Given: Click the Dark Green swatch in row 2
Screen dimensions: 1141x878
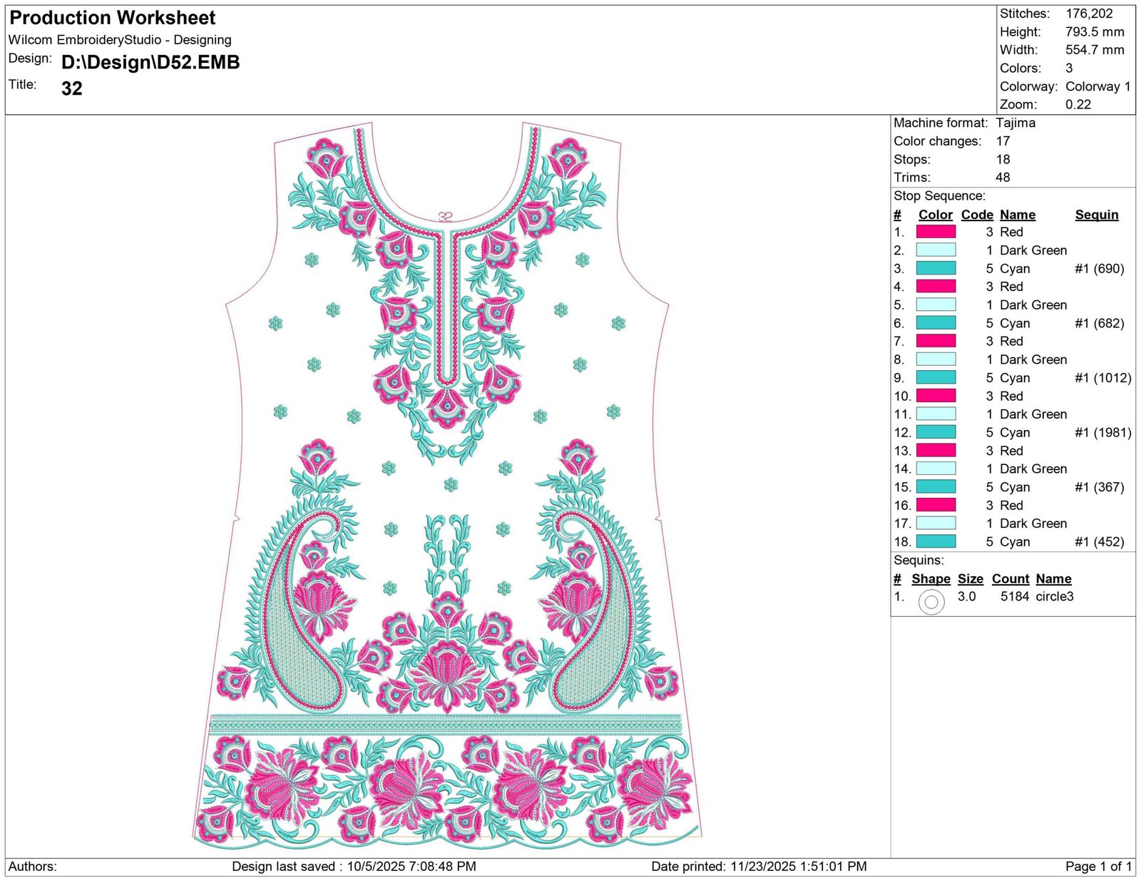Looking at the screenshot, I should (x=936, y=250).
